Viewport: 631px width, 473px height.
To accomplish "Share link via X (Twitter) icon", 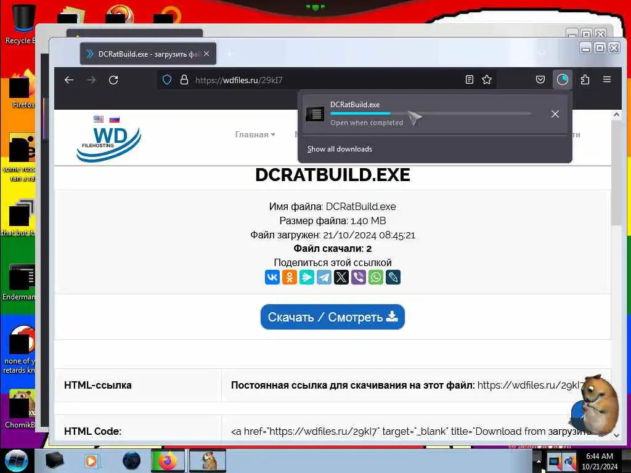I will (x=341, y=277).
